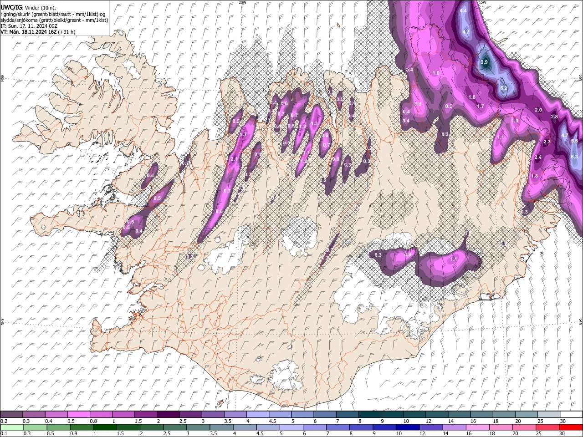
Task: Select the 6.3 value near the east coast
Action: [x=574, y=157]
